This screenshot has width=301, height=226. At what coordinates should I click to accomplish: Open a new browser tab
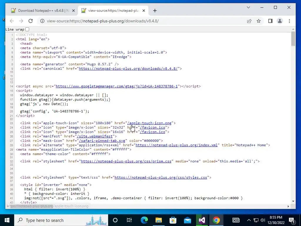(155, 11)
